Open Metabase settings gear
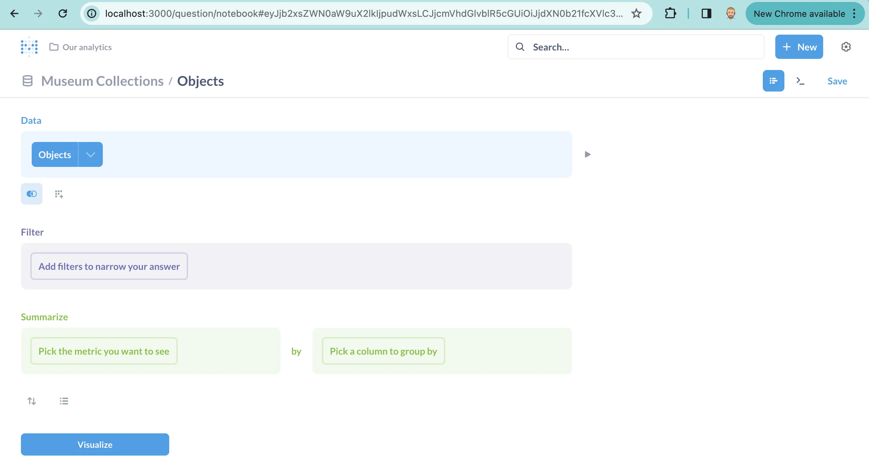This screenshot has height=467, width=869. tap(845, 47)
